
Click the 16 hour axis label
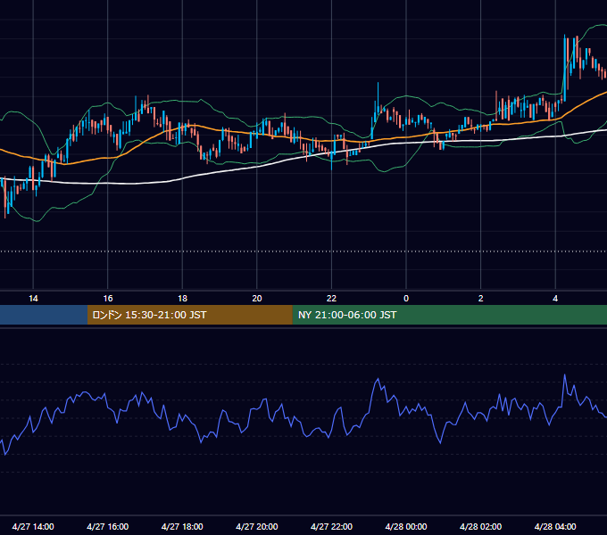(x=108, y=299)
